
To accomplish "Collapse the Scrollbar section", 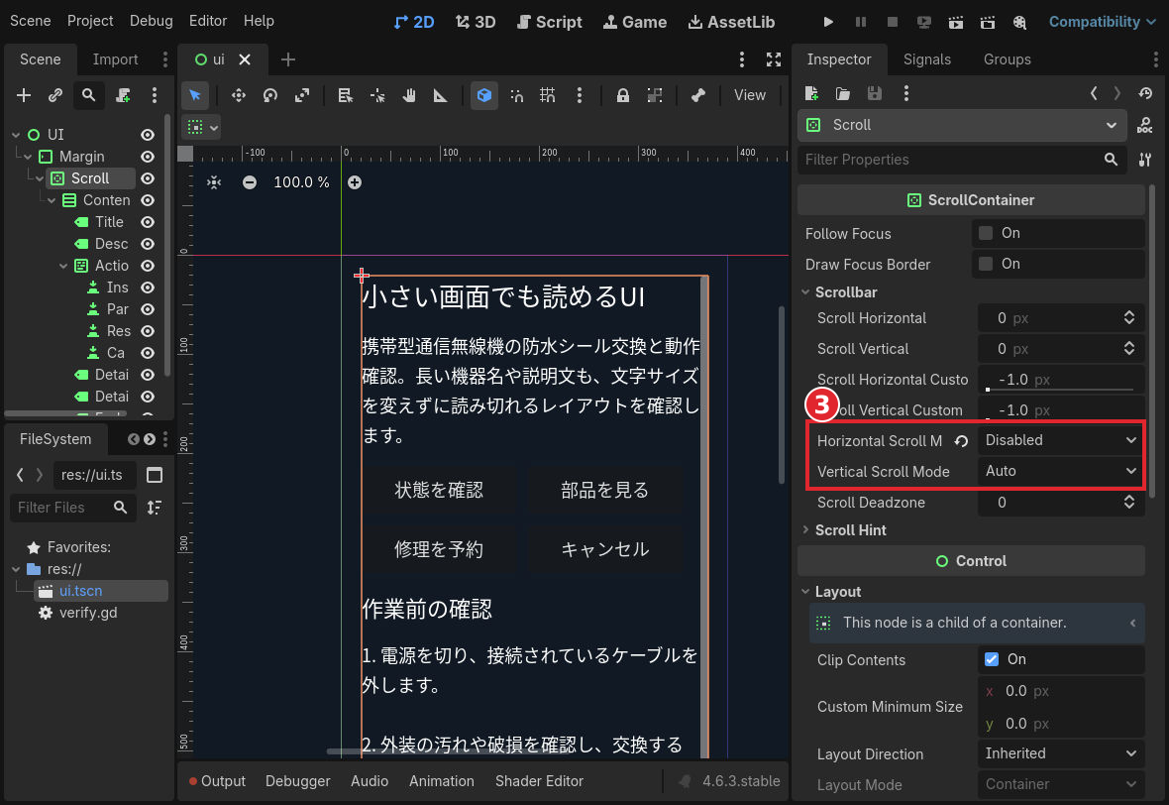I will point(845,292).
